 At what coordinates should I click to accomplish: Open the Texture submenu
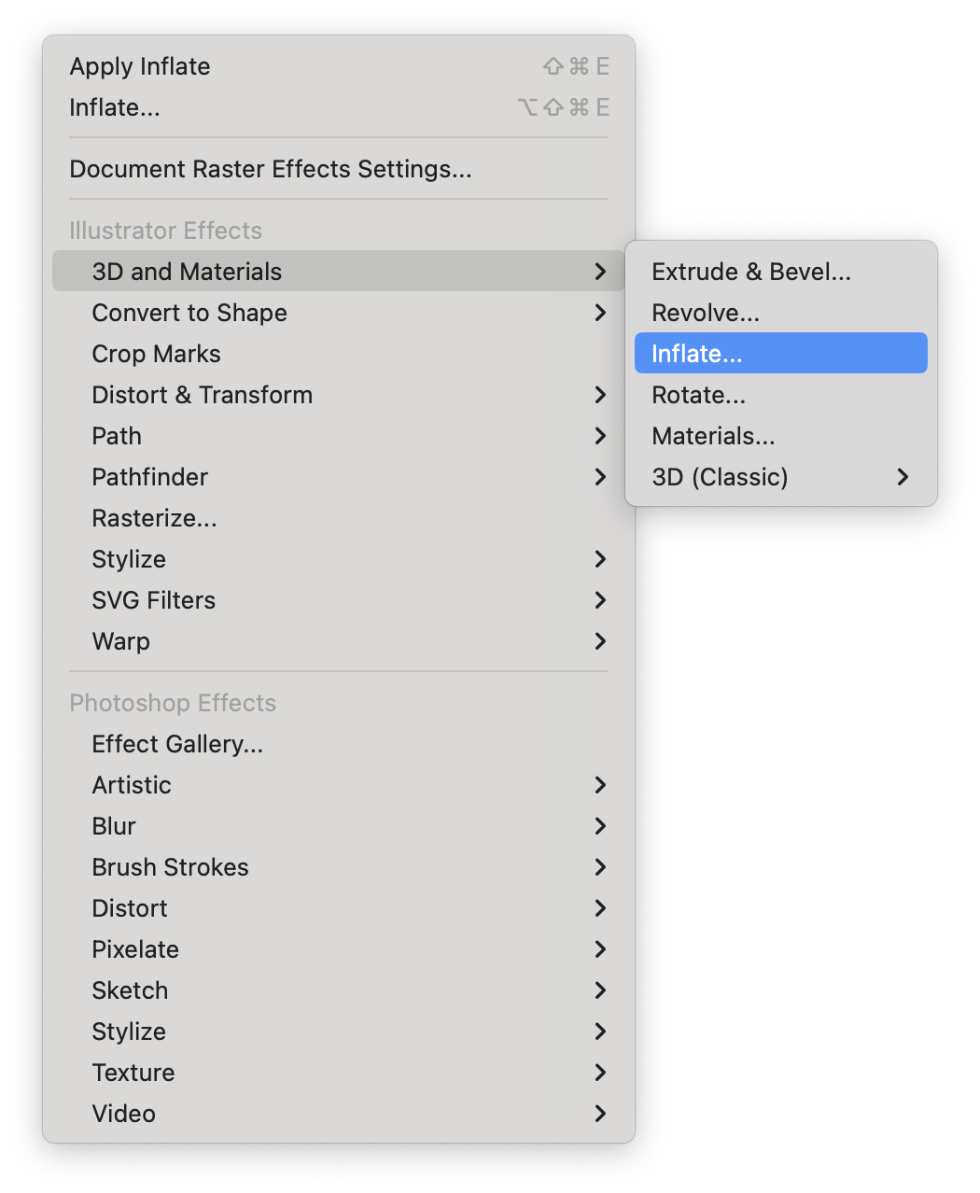[x=339, y=1073]
